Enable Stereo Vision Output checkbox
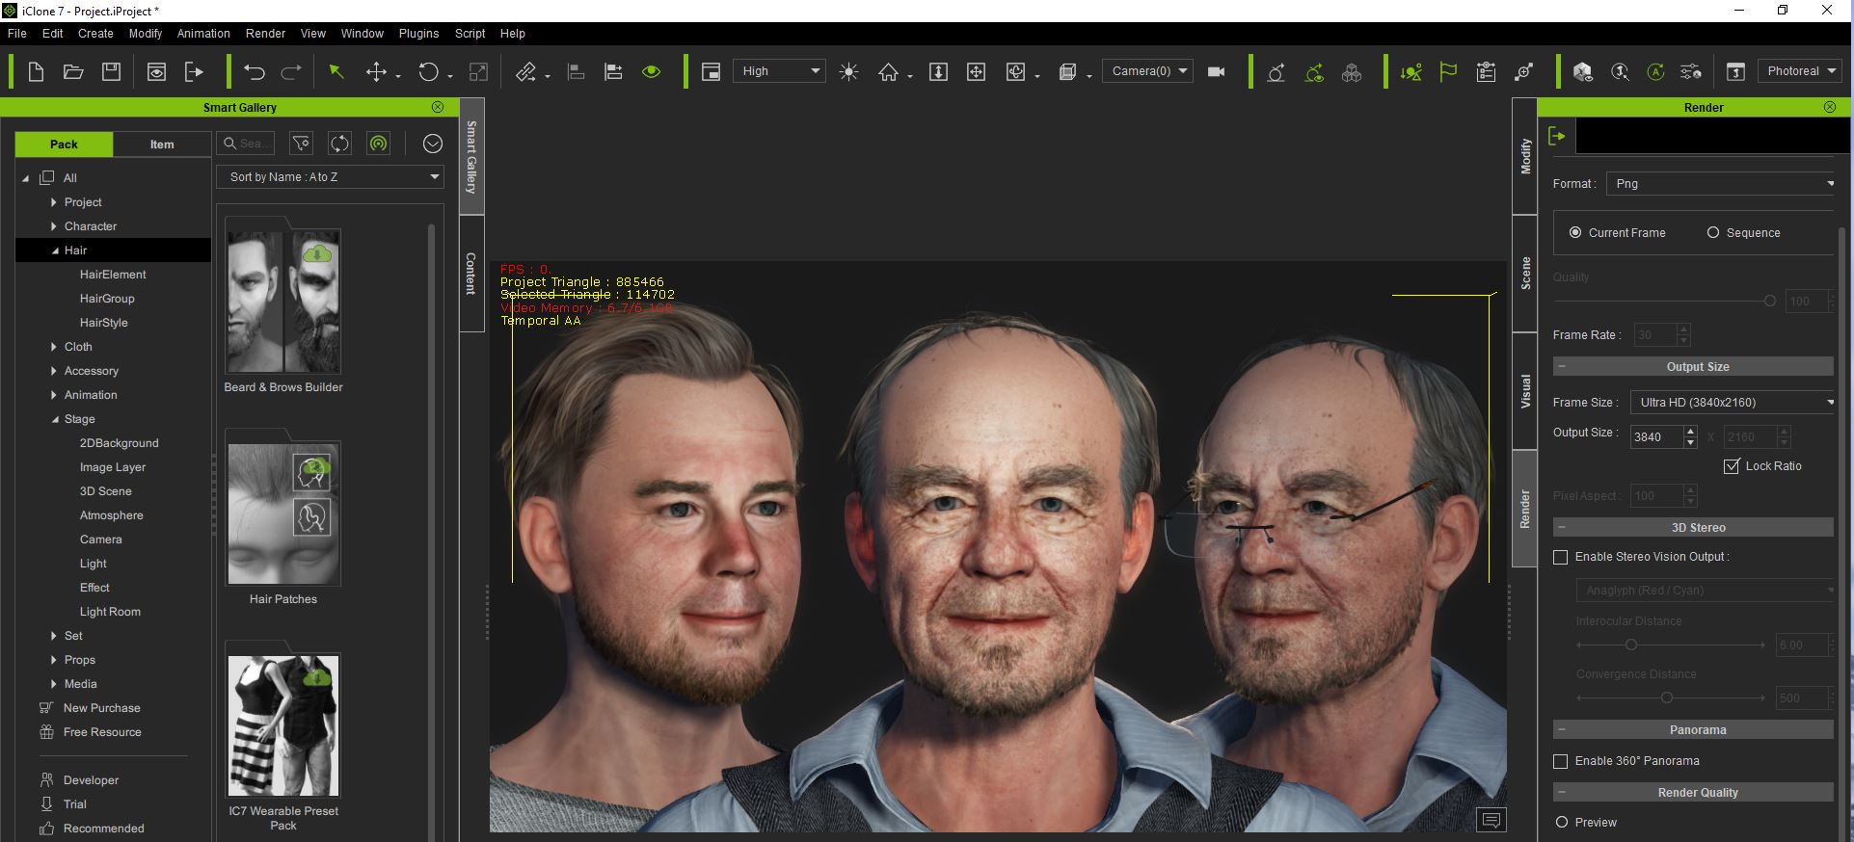 pyautogui.click(x=1561, y=557)
